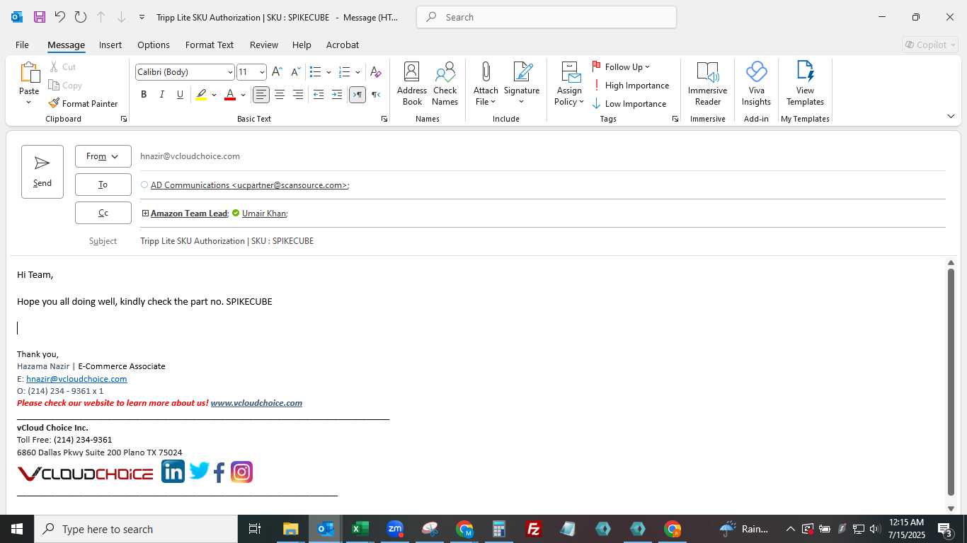
Task: Open Viva Insights add-in
Action: (x=756, y=83)
